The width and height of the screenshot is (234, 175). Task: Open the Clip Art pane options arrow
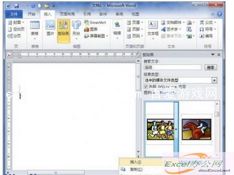213,55
